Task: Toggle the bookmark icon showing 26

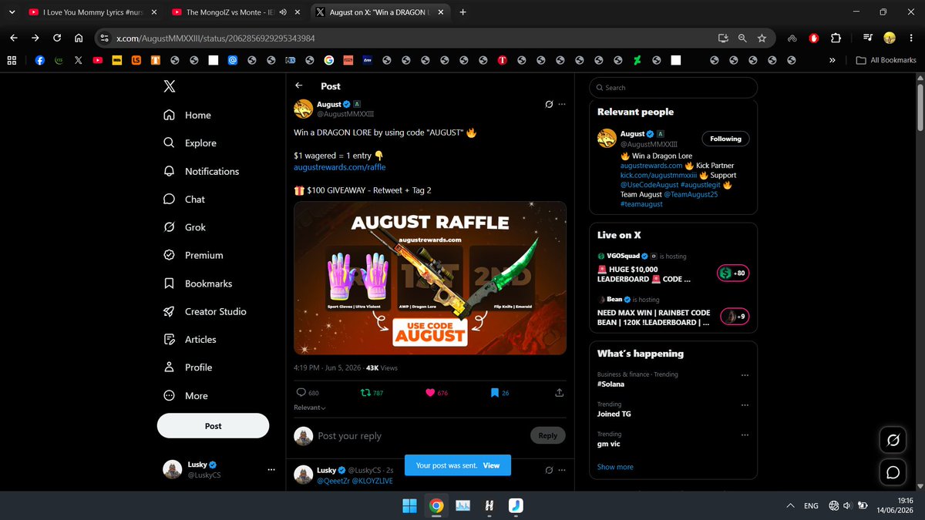Action: 495,392
